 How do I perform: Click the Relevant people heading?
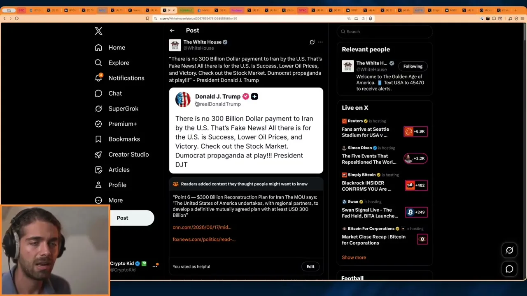[366, 49]
